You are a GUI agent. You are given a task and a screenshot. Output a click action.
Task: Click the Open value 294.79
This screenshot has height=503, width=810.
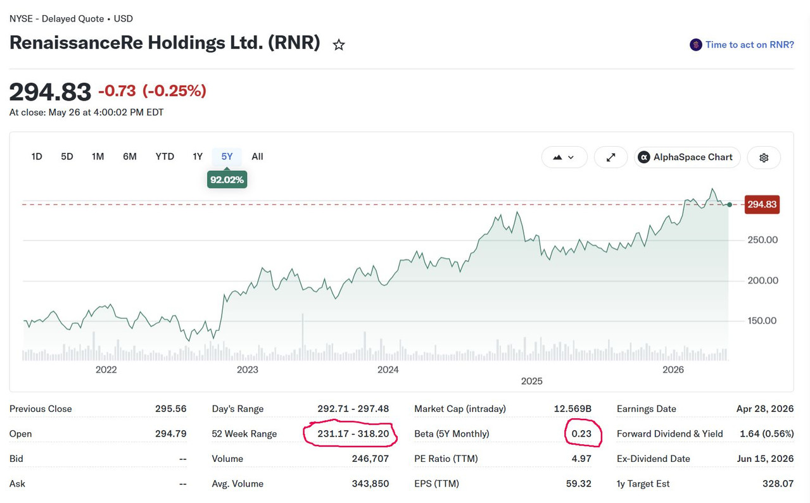point(171,434)
